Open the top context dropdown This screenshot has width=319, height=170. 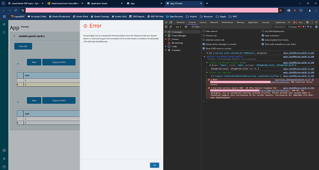point(178,27)
